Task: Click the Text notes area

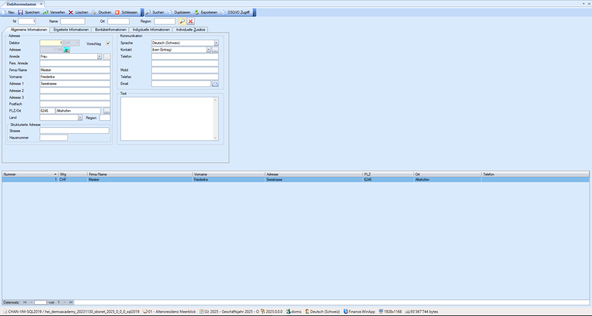Action: click(167, 119)
